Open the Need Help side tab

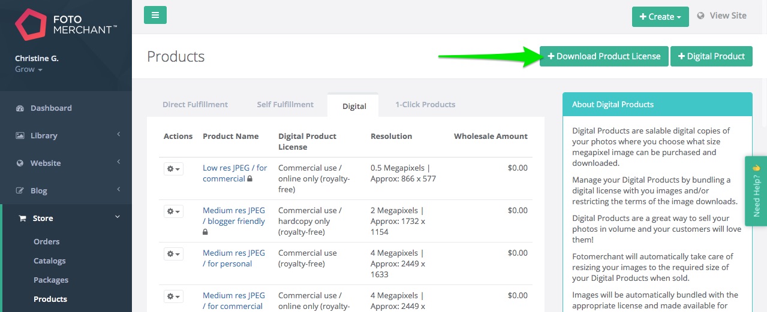point(756,190)
